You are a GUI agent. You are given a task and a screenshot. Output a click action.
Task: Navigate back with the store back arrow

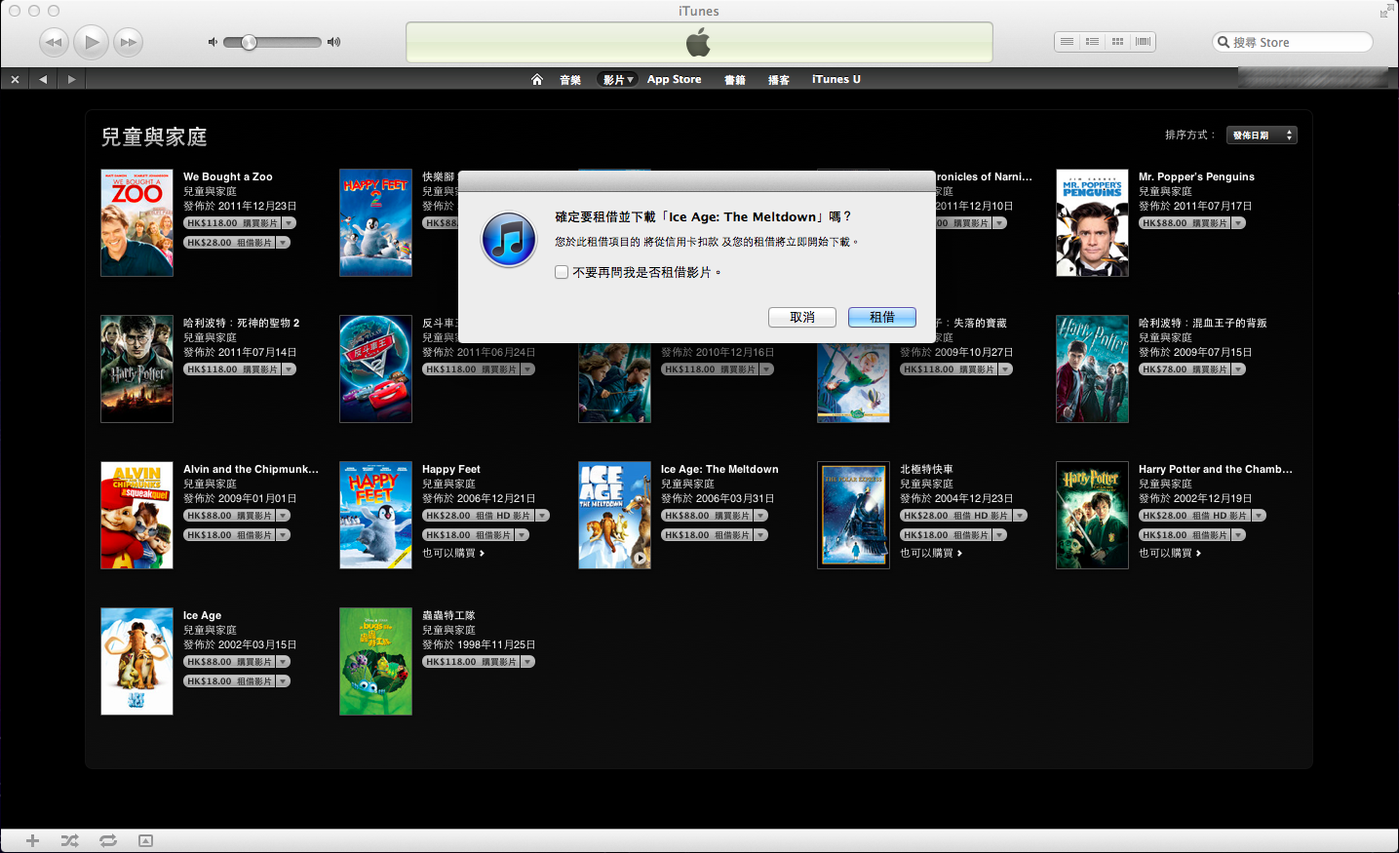pos(43,80)
